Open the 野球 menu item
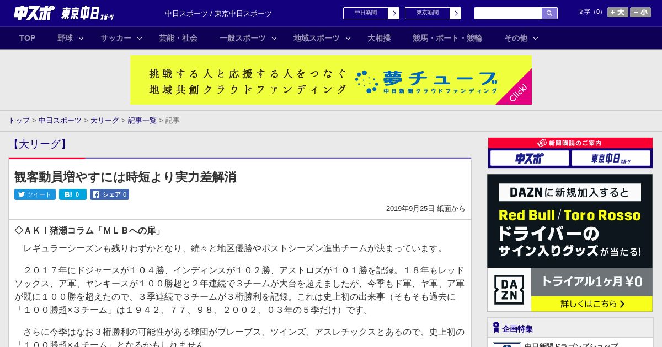The height and width of the screenshot is (347, 662). [65, 38]
